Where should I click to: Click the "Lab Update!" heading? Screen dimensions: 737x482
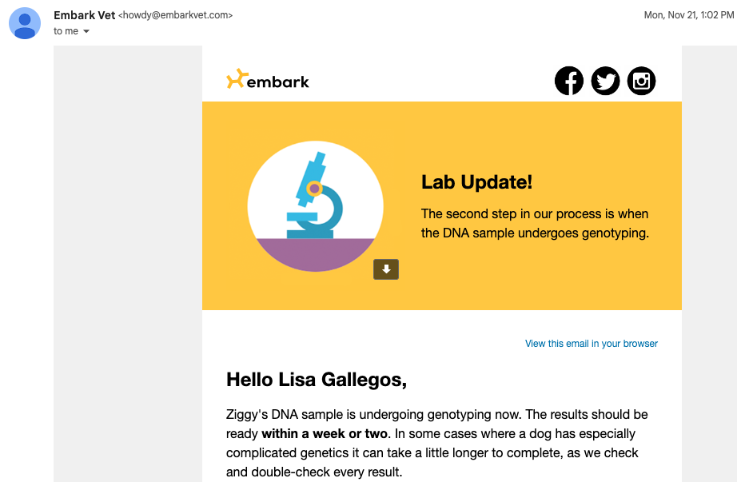[x=476, y=182]
